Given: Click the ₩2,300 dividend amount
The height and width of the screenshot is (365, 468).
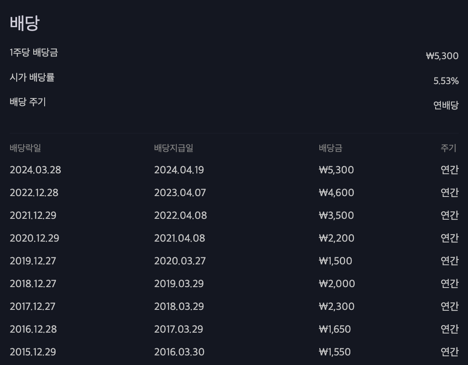Looking at the screenshot, I should coord(337,306).
